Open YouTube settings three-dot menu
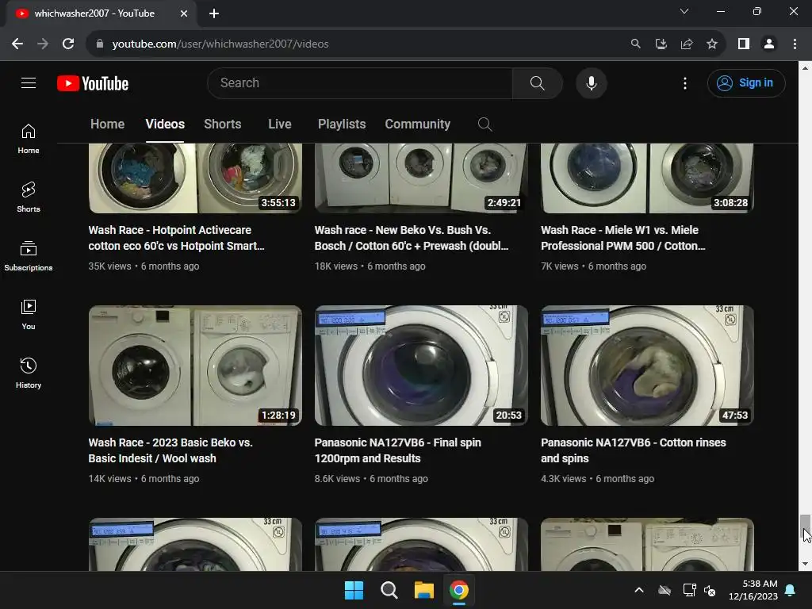Screen dimensions: 812x609 [684, 82]
